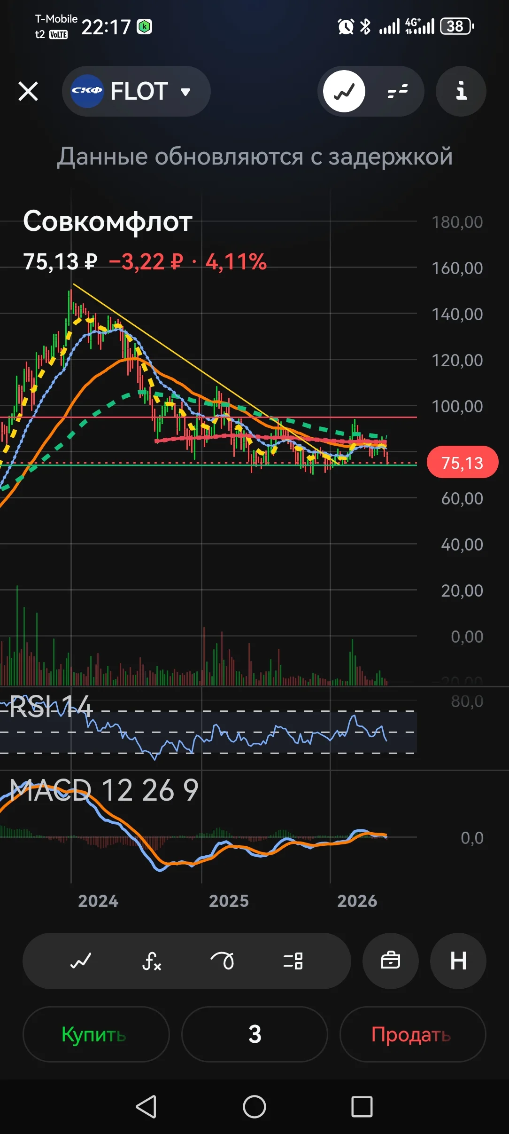
Task: Tap the MACD 12 26 9 label
Action: pos(104,790)
